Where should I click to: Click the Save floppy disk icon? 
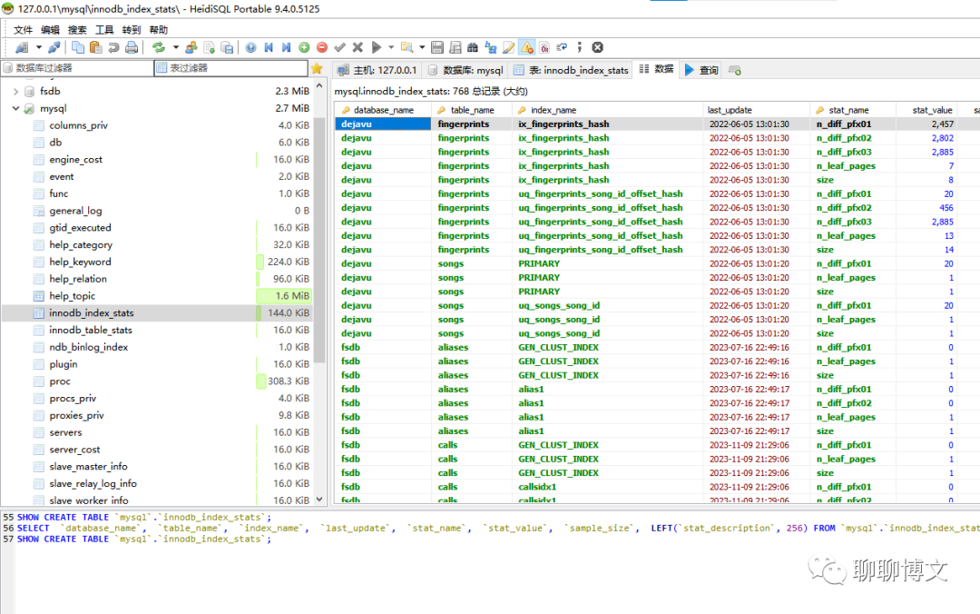[x=437, y=47]
